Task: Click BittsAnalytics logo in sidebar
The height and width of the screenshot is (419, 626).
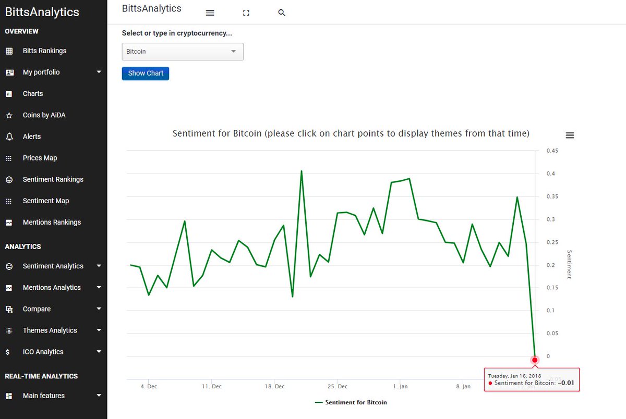Action: point(42,12)
